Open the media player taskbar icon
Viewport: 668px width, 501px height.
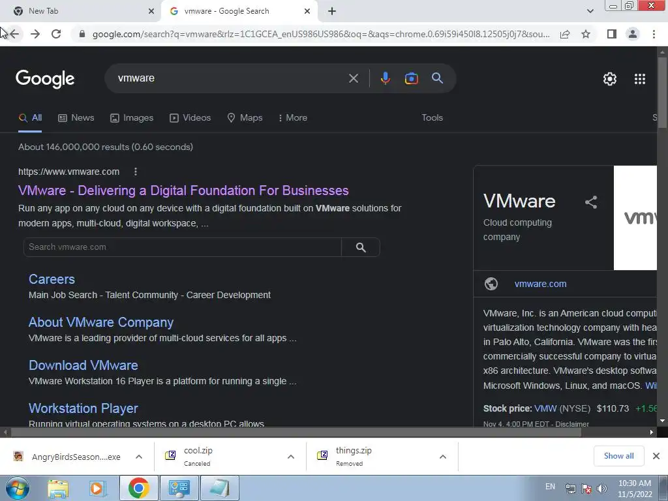tap(97, 488)
